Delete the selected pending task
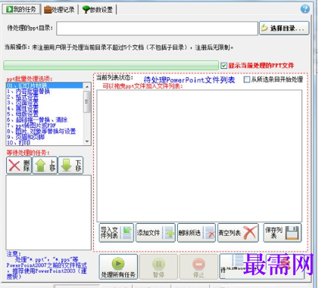Image resolution: width=328 pixels, height=288 pixels. pos(19,166)
